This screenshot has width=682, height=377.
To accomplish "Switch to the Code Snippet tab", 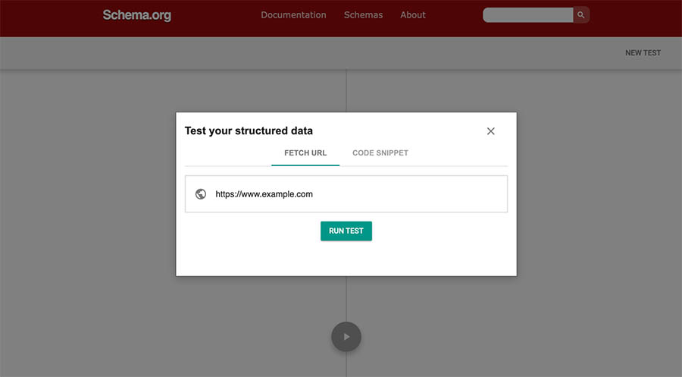I will pos(380,153).
